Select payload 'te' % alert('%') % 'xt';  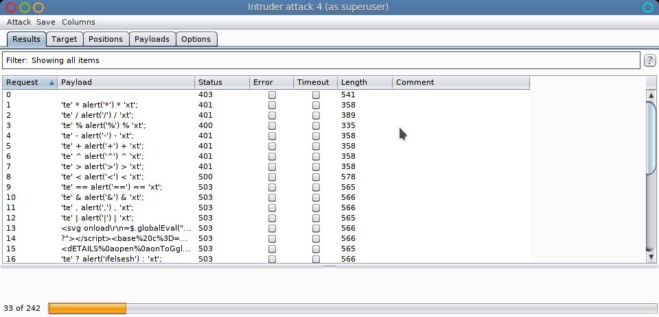click(104, 125)
